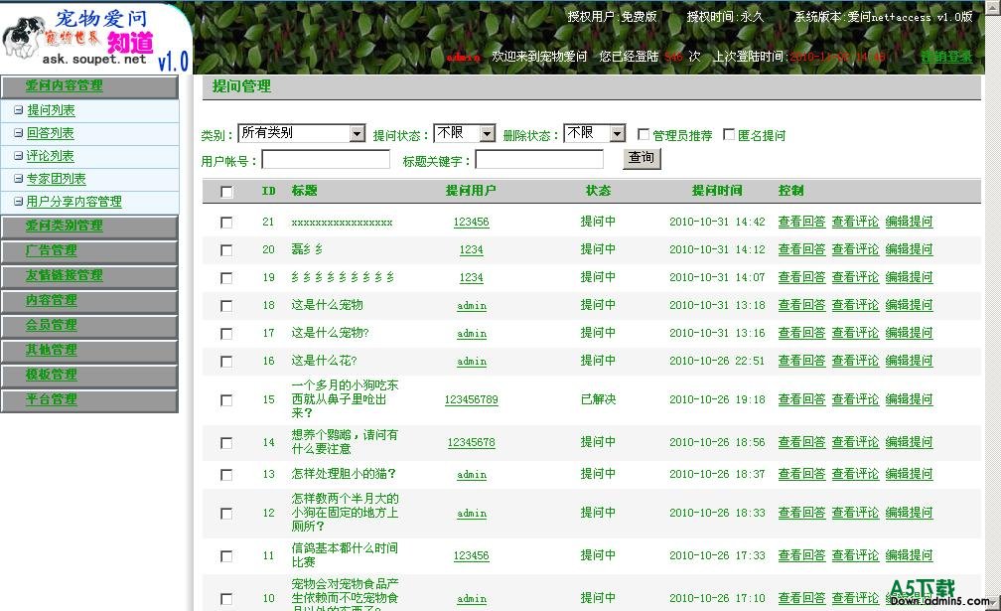The image size is (1001, 611).
Task: Click 查看回答 for question ID 11
Action: 801,556
